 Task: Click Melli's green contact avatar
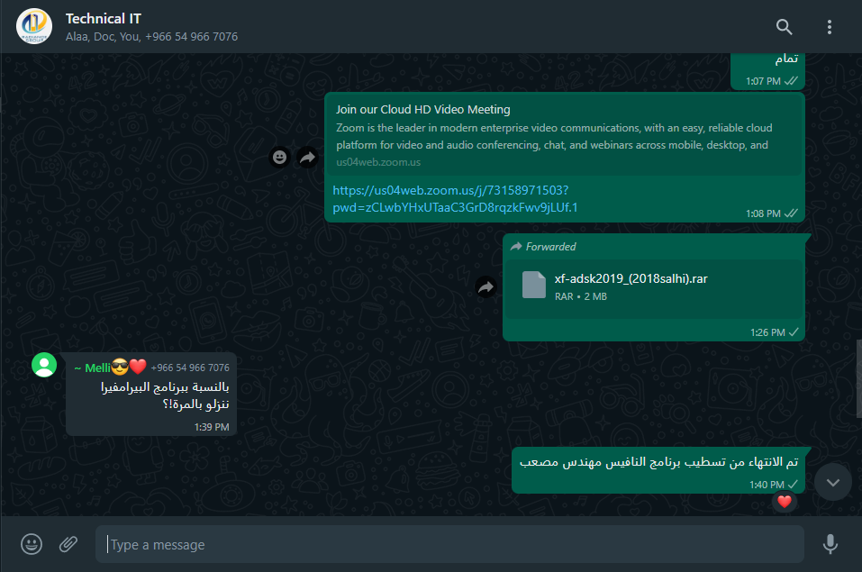[44, 365]
